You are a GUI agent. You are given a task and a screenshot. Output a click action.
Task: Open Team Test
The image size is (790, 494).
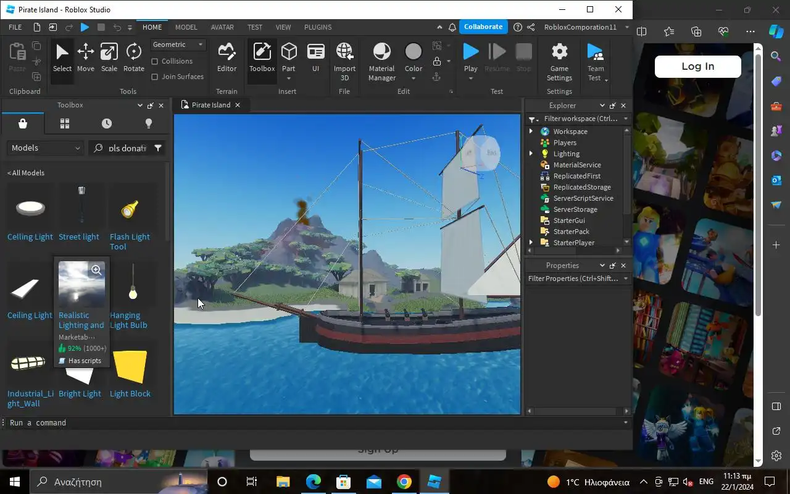click(x=595, y=62)
